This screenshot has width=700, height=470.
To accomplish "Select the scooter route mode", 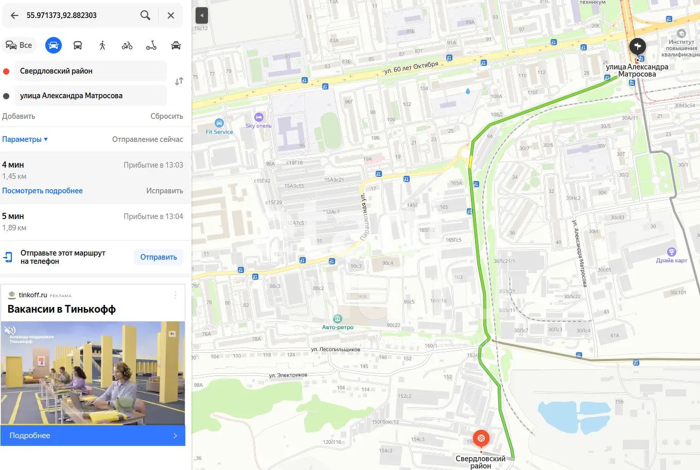I will click(151, 45).
